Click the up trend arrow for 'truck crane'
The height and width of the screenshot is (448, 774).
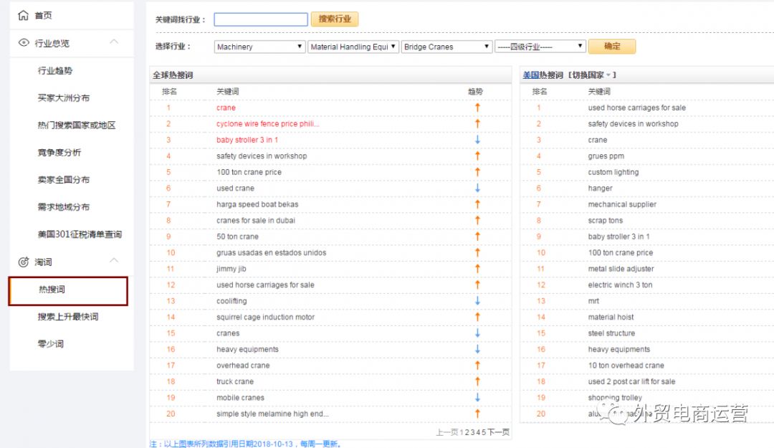point(477,381)
